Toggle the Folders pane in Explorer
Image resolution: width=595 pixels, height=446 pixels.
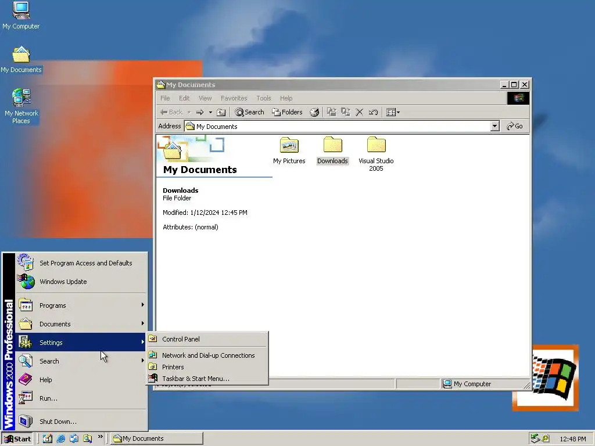tap(287, 112)
